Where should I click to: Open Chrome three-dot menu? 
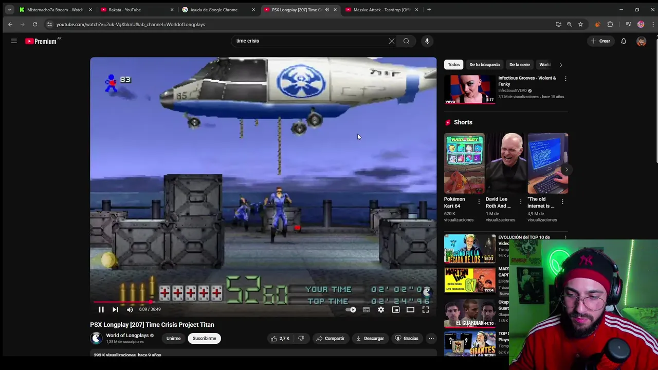(x=653, y=24)
